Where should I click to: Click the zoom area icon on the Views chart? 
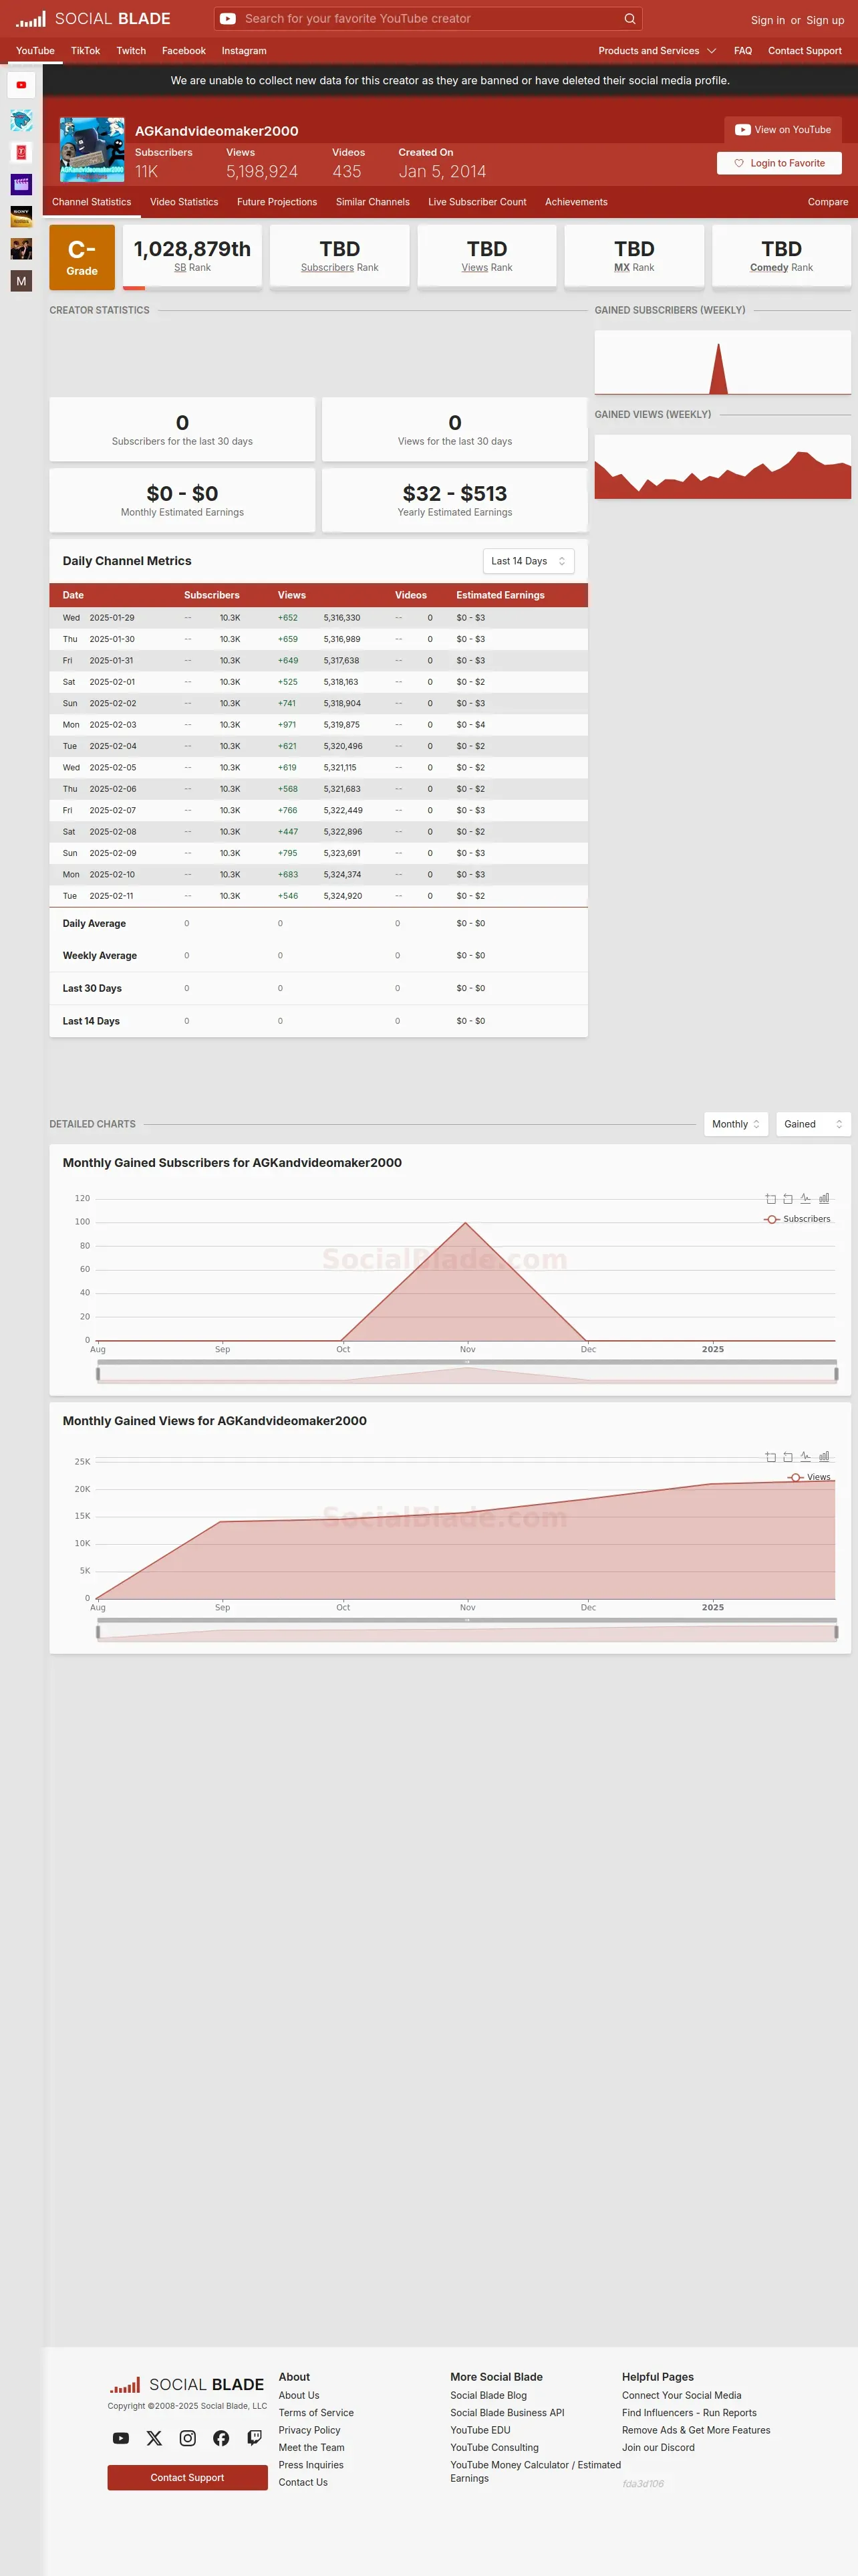[x=770, y=1457]
